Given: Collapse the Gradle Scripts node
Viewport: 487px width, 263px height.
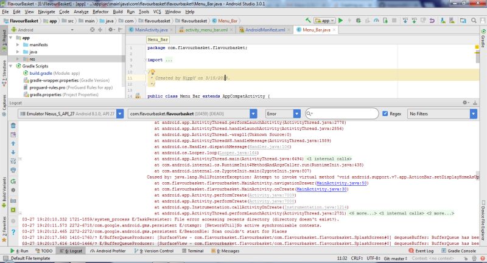Looking at the screenshot, I should pyautogui.click(x=11, y=66).
